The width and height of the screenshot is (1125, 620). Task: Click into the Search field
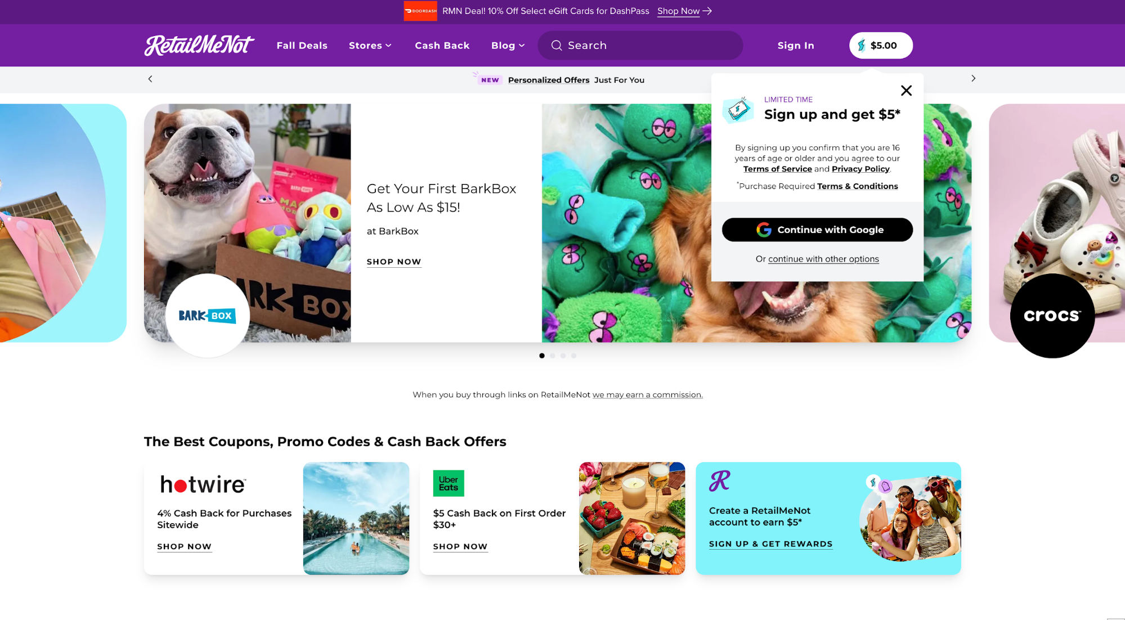coord(647,46)
